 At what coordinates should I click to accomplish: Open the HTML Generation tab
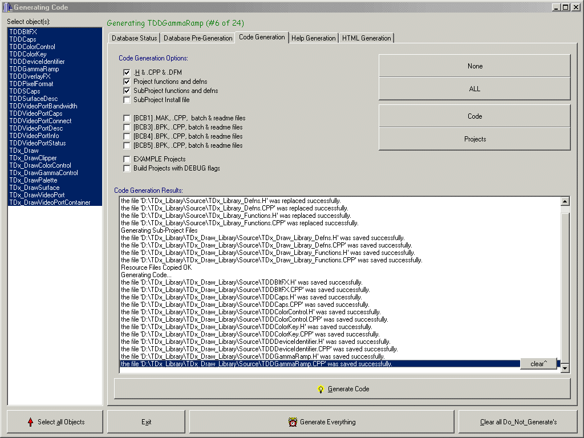367,38
